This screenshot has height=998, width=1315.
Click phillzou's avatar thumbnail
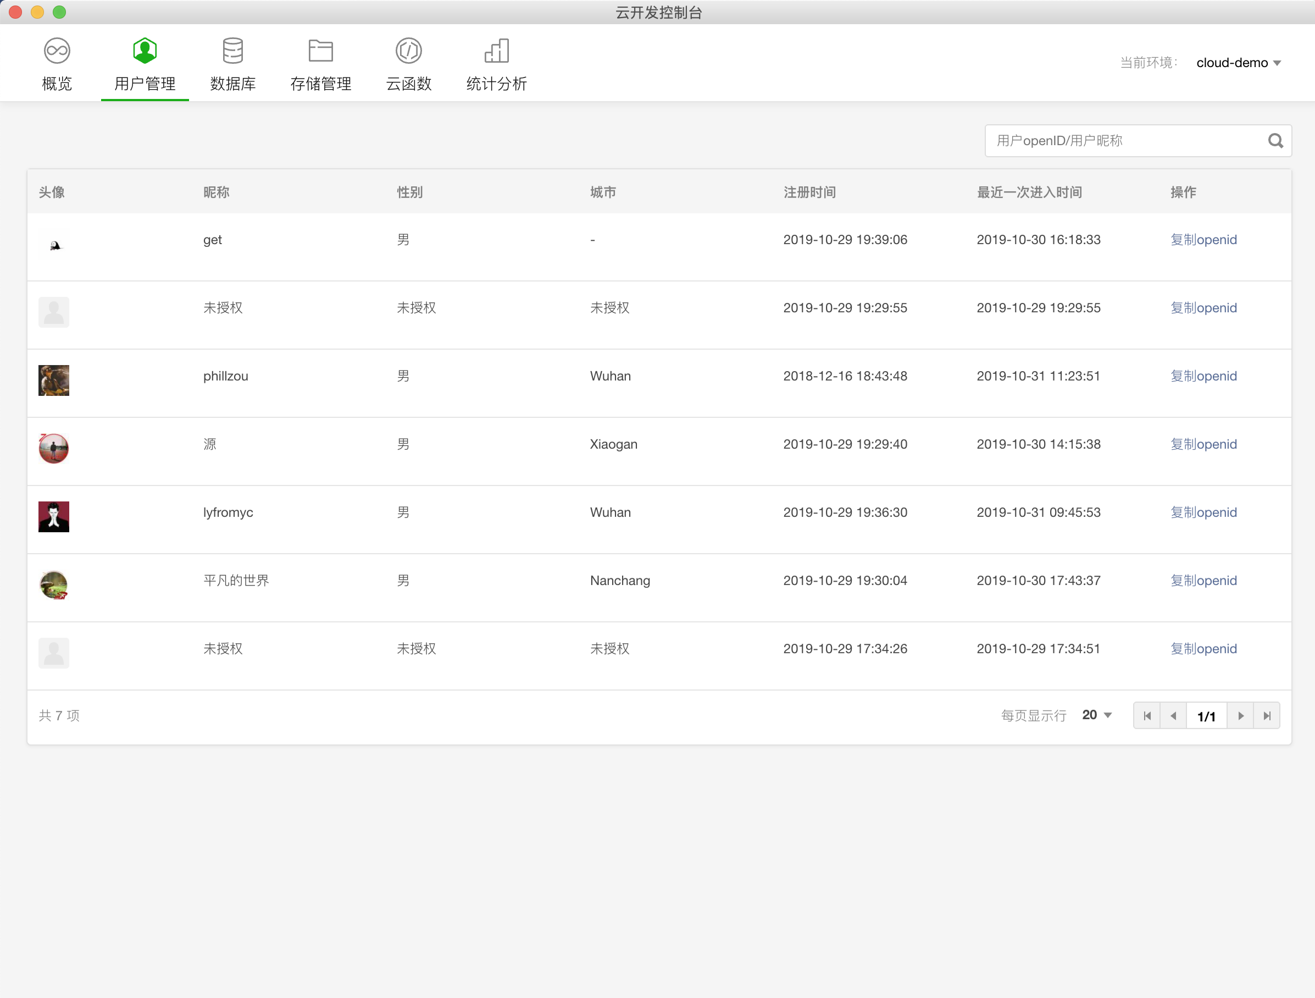tap(53, 381)
